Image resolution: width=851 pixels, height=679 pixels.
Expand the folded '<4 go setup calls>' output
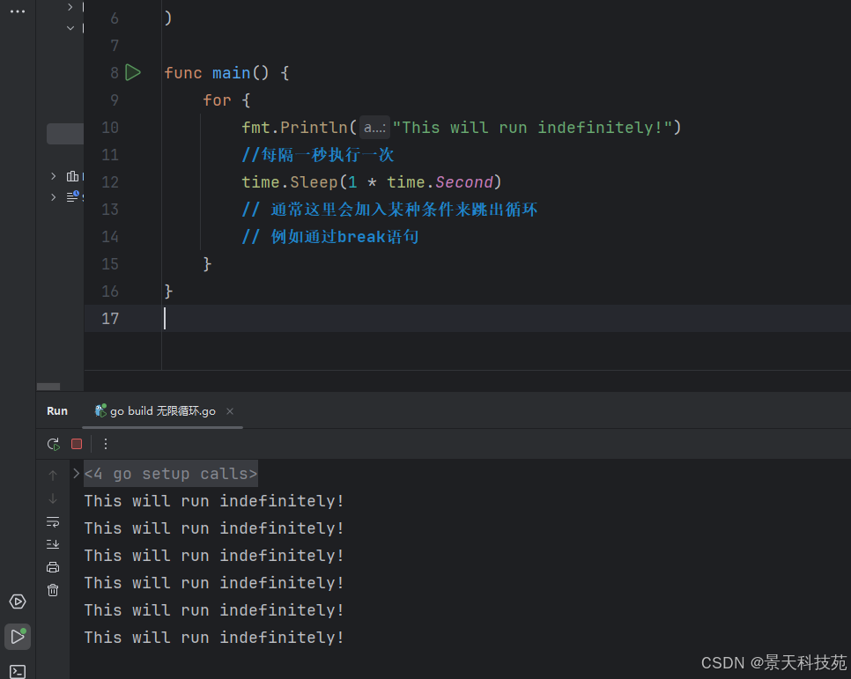point(77,473)
